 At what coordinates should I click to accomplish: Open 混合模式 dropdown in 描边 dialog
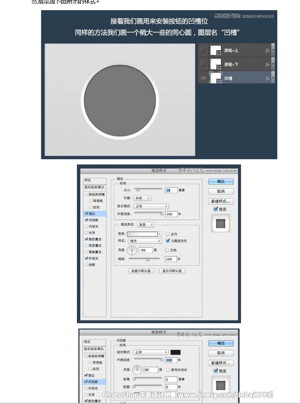coord(151,206)
